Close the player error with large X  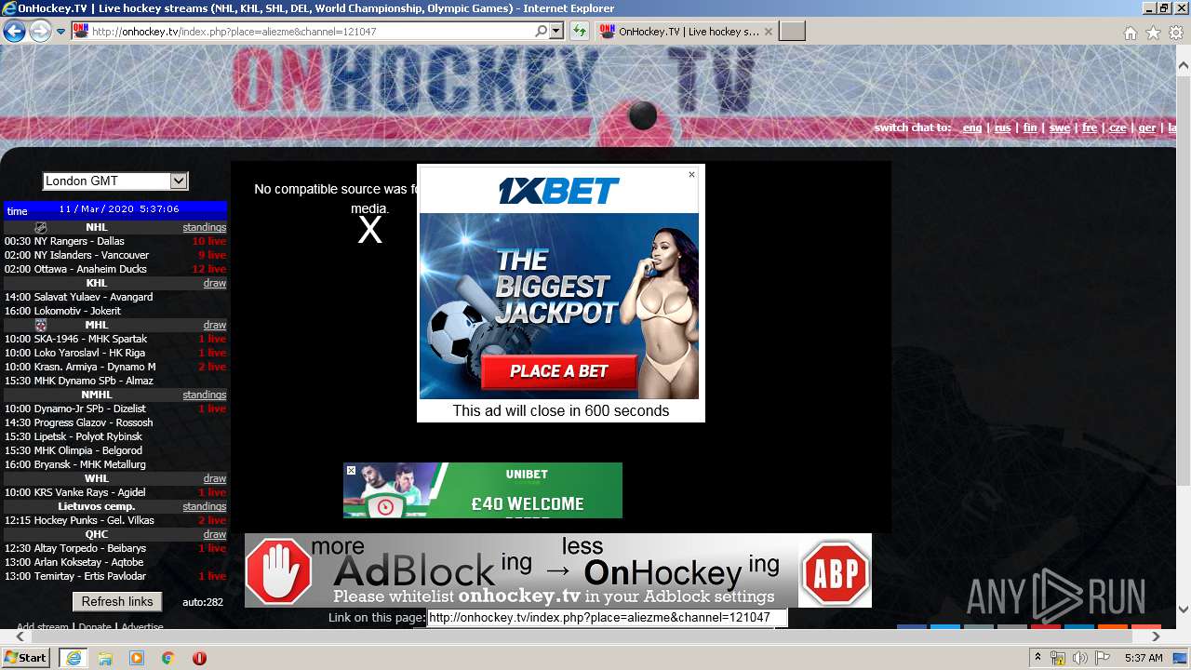pos(369,230)
